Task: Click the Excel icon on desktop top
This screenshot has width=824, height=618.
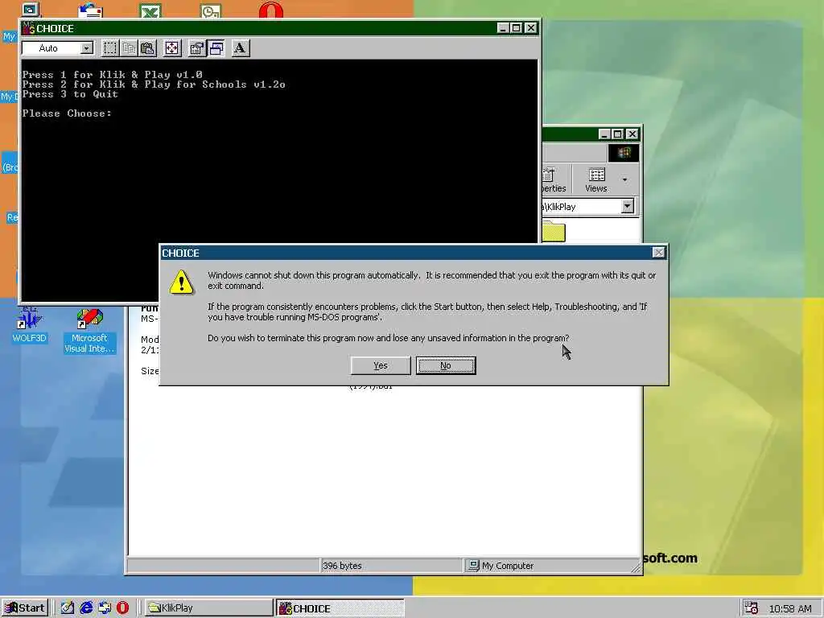Action: point(150,10)
